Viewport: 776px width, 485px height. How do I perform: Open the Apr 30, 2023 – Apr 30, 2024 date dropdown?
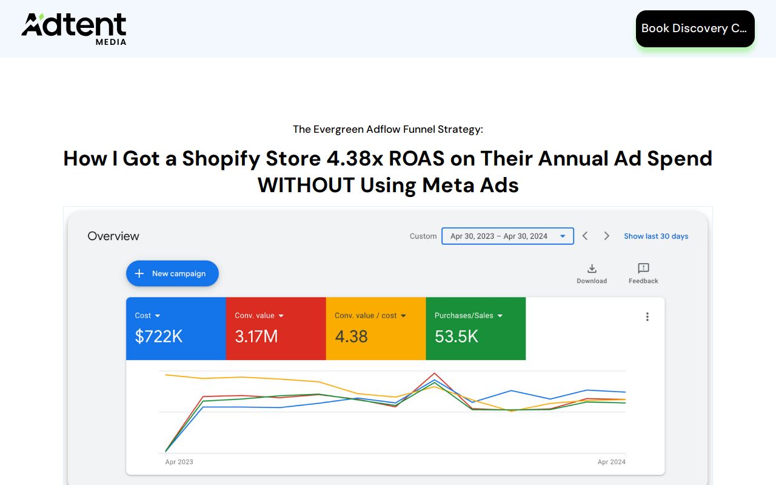(562, 236)
